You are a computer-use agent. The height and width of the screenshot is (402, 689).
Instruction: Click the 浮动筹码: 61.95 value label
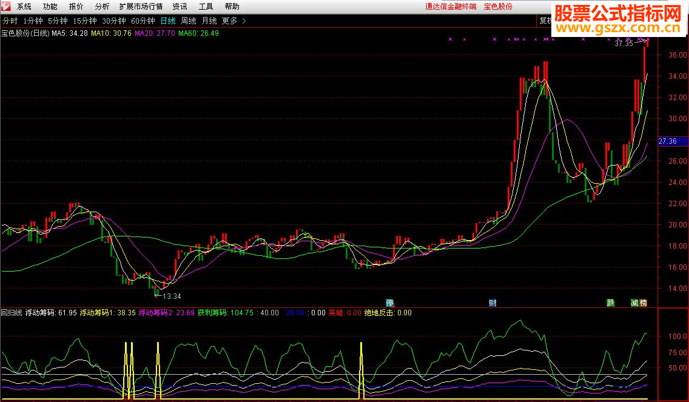click(51, 313)
